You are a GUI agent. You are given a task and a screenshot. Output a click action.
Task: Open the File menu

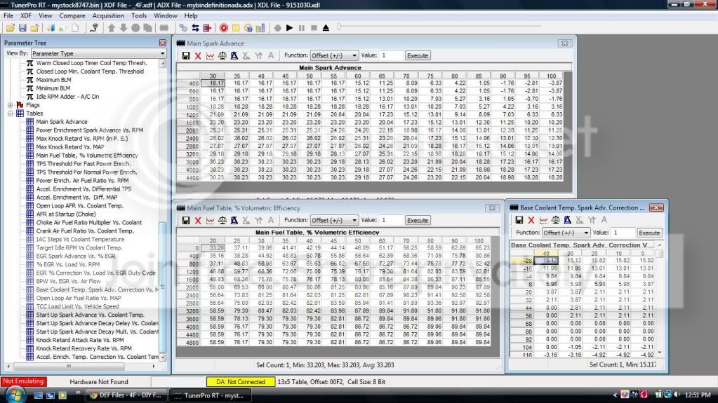(x=8, y=15)
